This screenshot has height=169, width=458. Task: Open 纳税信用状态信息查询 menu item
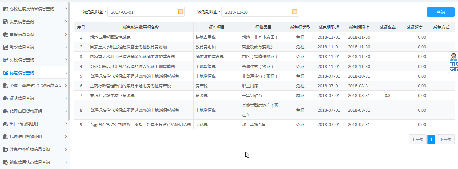click(x=30, y=162)
